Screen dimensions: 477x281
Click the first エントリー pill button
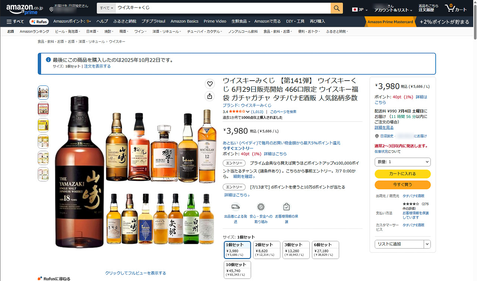coord(234,163)
